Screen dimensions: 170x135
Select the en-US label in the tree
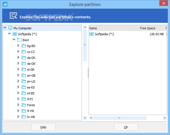[x=31, y=81]
